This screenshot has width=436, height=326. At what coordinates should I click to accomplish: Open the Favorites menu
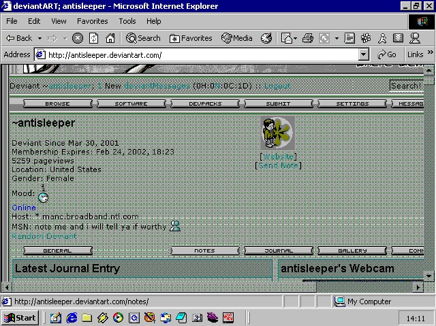pos(93,21)
